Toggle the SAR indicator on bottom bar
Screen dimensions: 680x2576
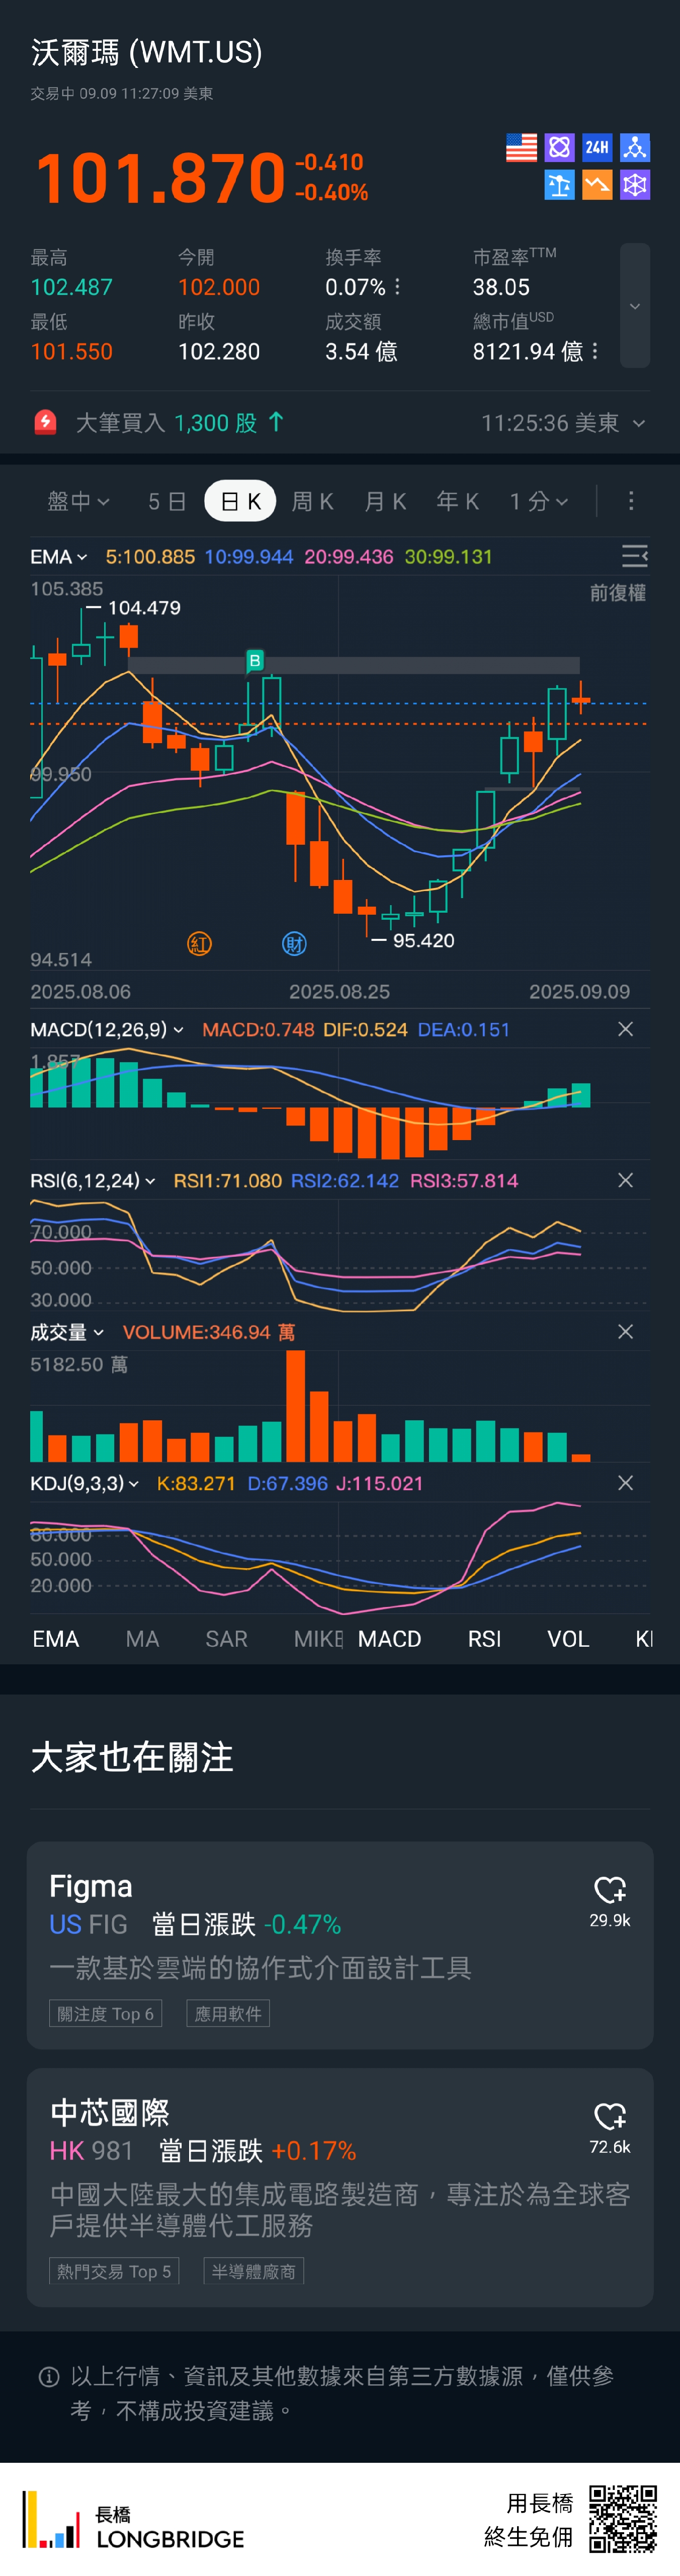(x=226, y=1639)
